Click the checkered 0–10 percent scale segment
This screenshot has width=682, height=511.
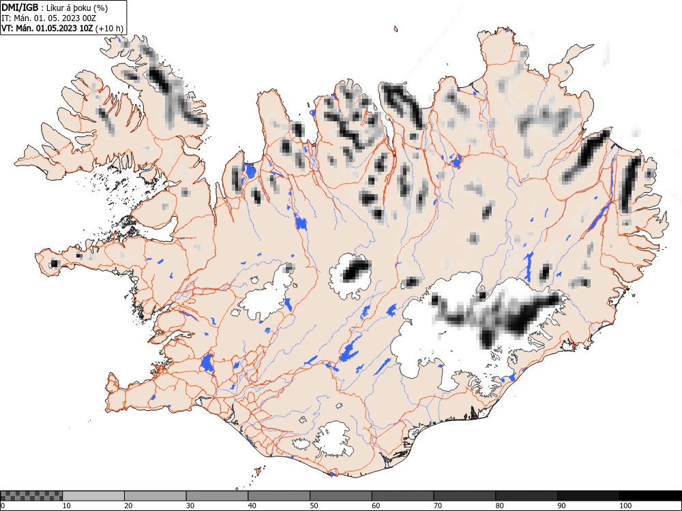(x=31, y=496)
